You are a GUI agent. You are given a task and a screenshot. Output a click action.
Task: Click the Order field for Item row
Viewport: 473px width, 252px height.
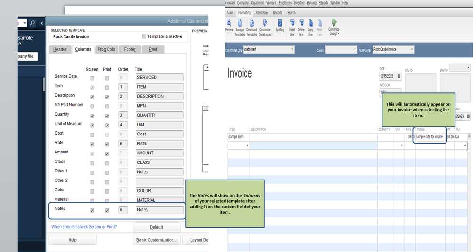(x=123, y=87)
